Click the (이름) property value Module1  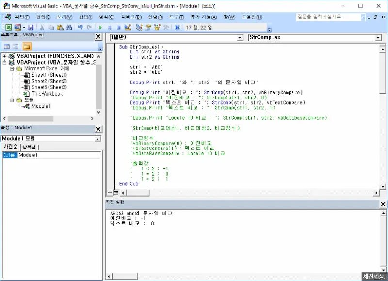click(x=59, y=155)
